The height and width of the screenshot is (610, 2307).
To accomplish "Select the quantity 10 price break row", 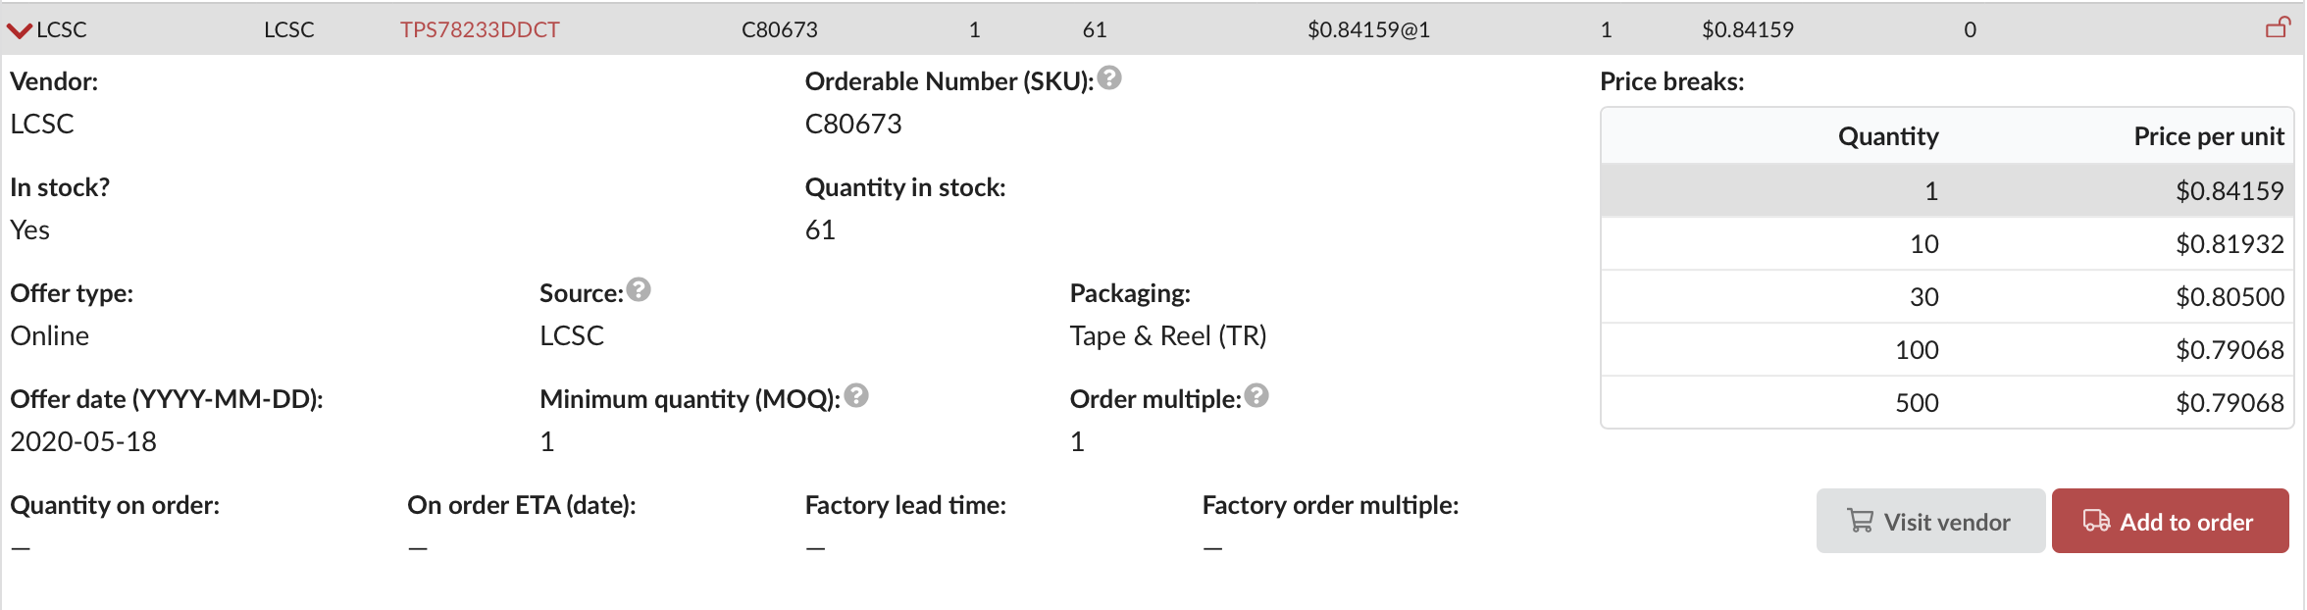I will click(x=1946, y=243).
